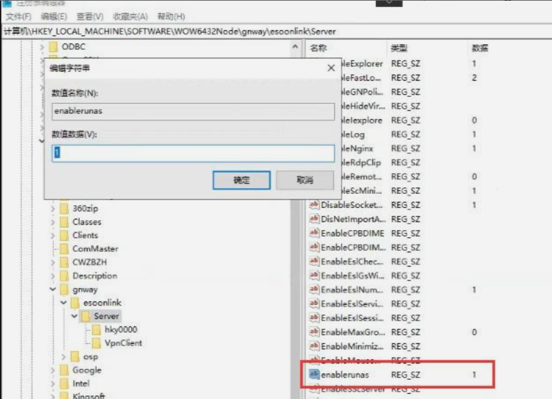
Task: Open the 文件(F) menu
Action: pos(19,16)
